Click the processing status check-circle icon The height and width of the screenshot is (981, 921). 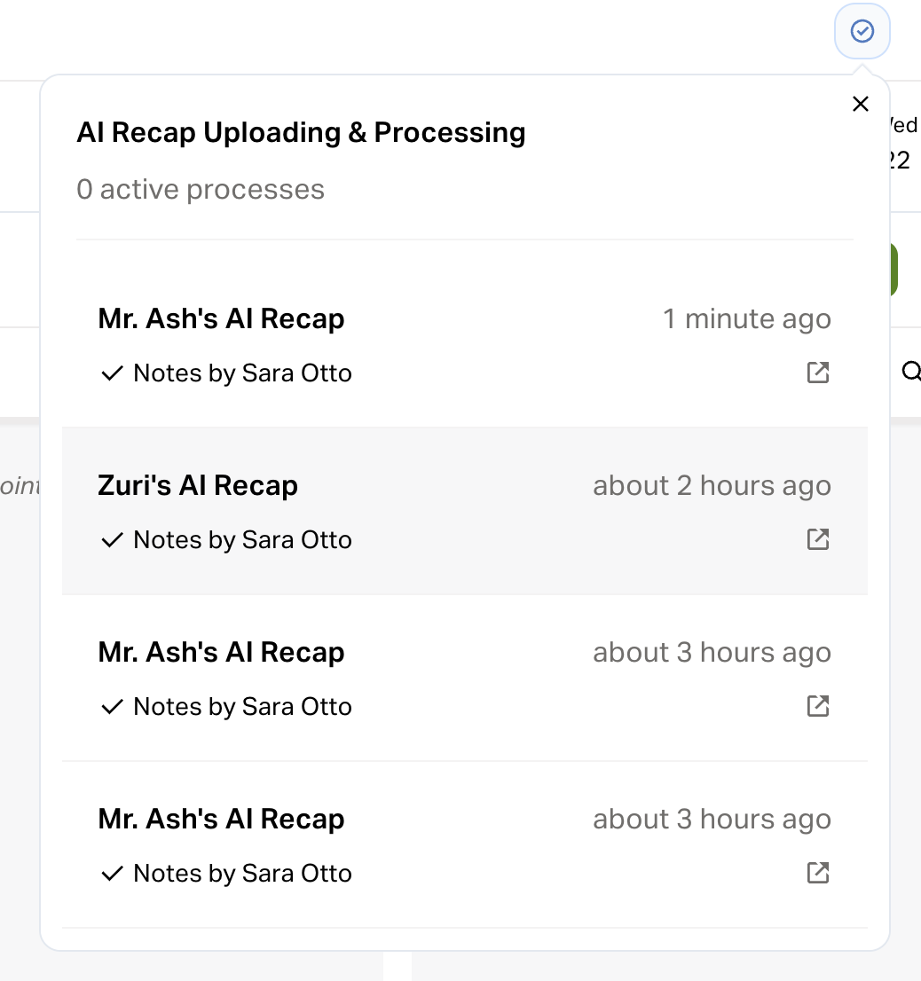(862, 32)
